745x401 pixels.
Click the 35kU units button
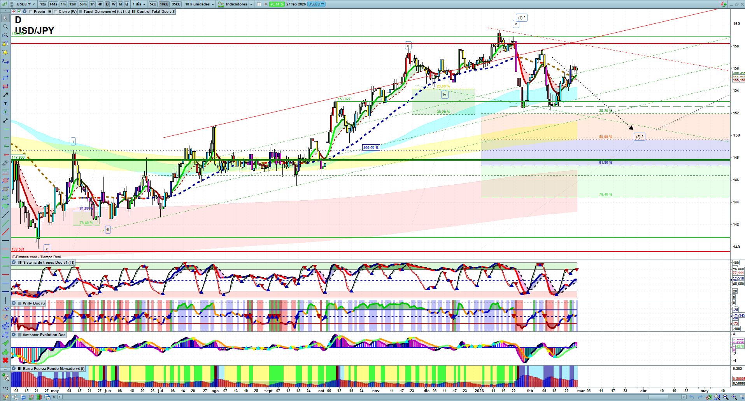[176, 4]
